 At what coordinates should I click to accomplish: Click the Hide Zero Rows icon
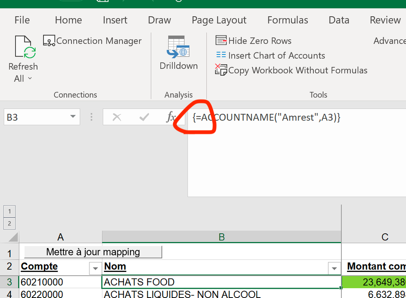coord(222,41)
